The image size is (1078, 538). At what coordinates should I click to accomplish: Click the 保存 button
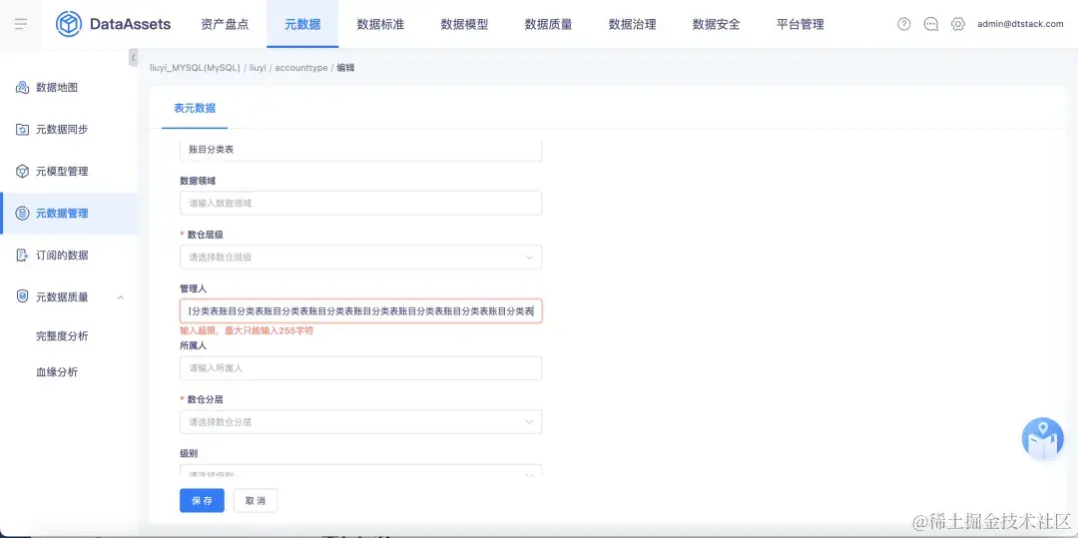(202, 501)
